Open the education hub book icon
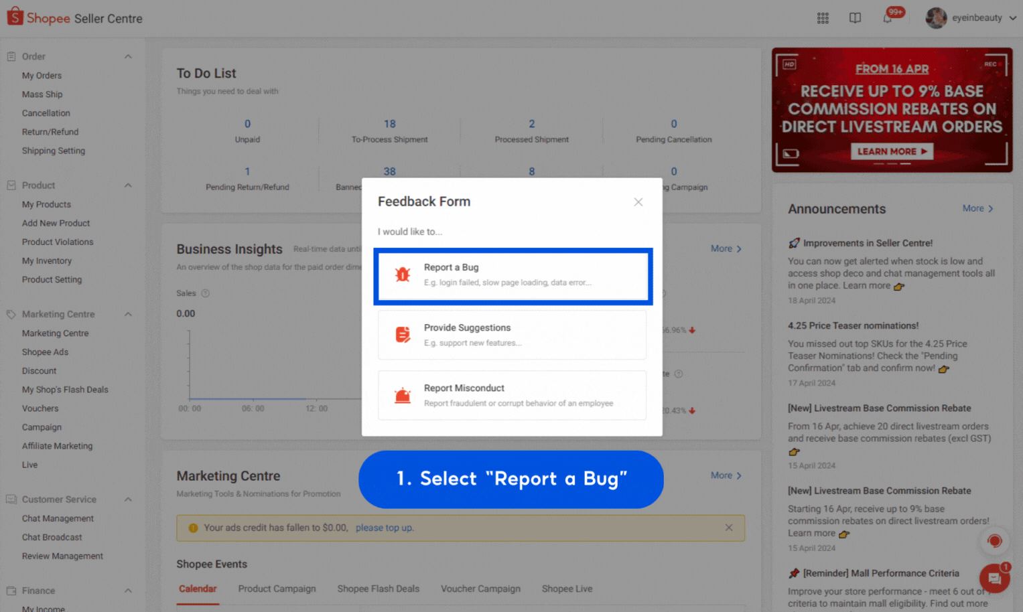 click(x=855, y=17)
